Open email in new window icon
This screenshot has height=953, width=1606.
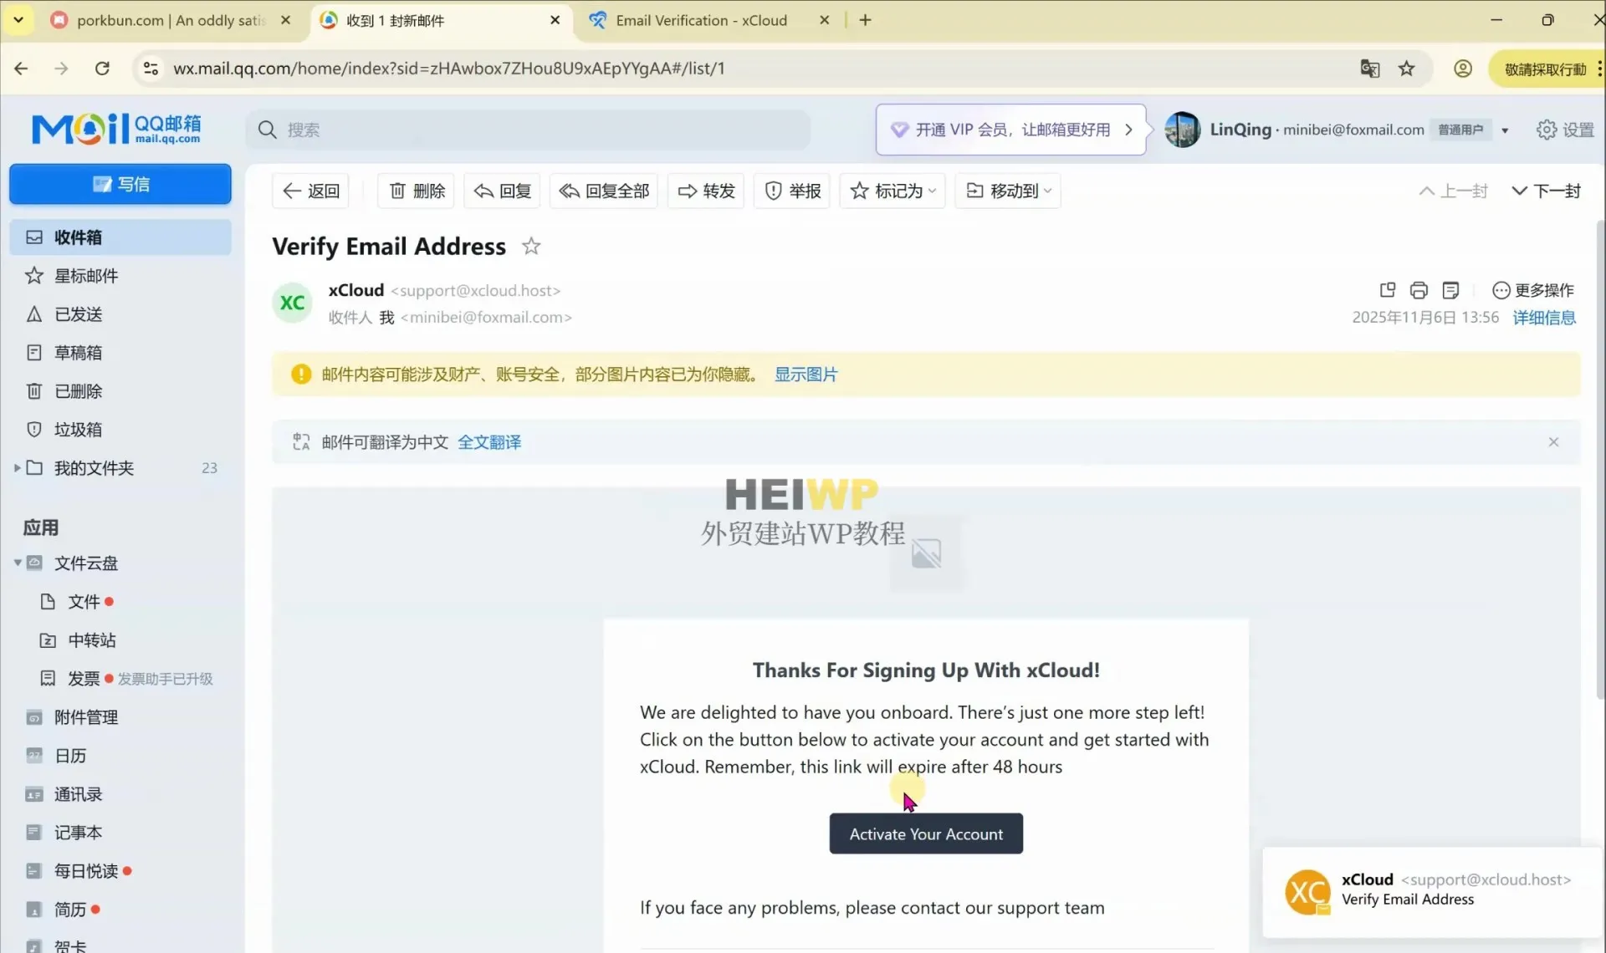click(1387, 290)
